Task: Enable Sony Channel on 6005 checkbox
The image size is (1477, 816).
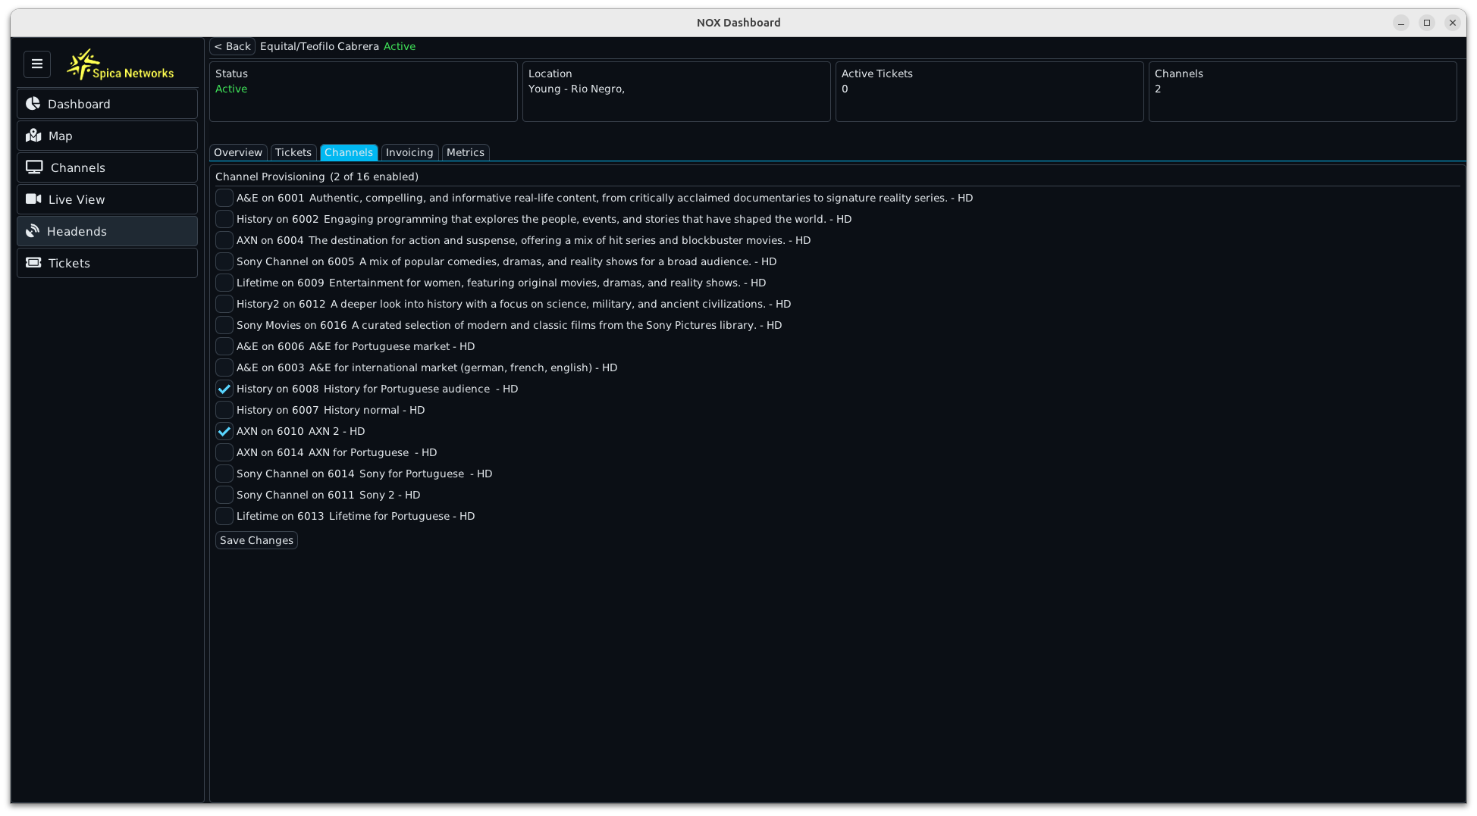Action: point(224,261)
